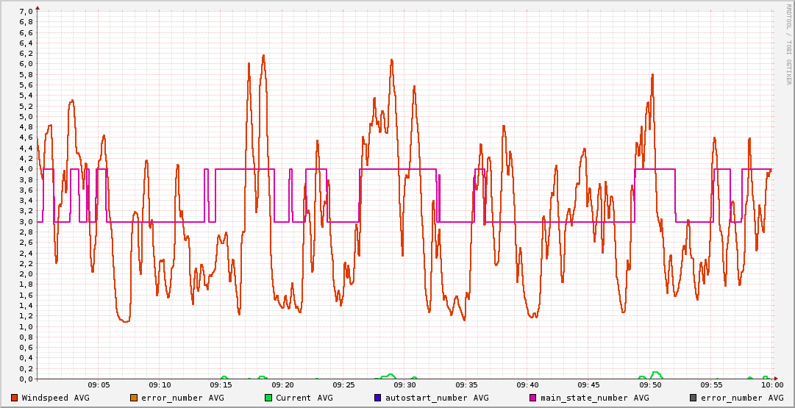Click the 0,0 value on the y-axis
The height and width of the screenshot is (408, 795).
pyautogui.click(x=25, y=379)
